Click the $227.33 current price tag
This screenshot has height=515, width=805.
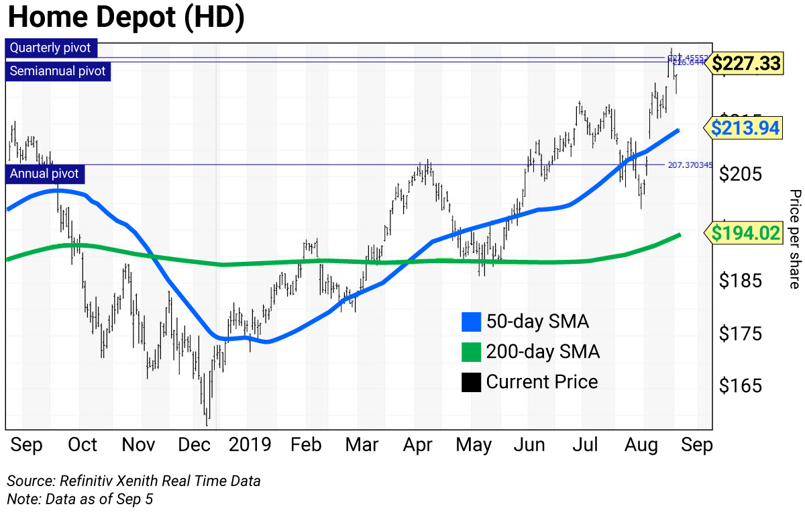point(746,63)
